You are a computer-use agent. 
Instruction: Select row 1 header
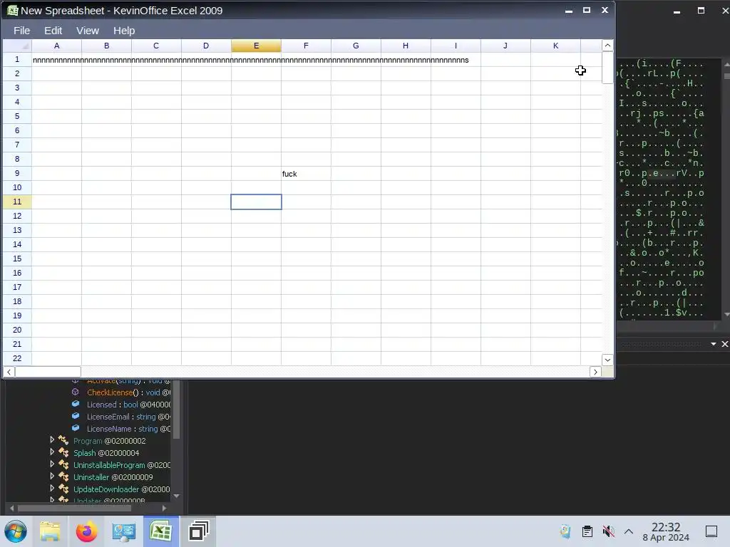(17, 59)
